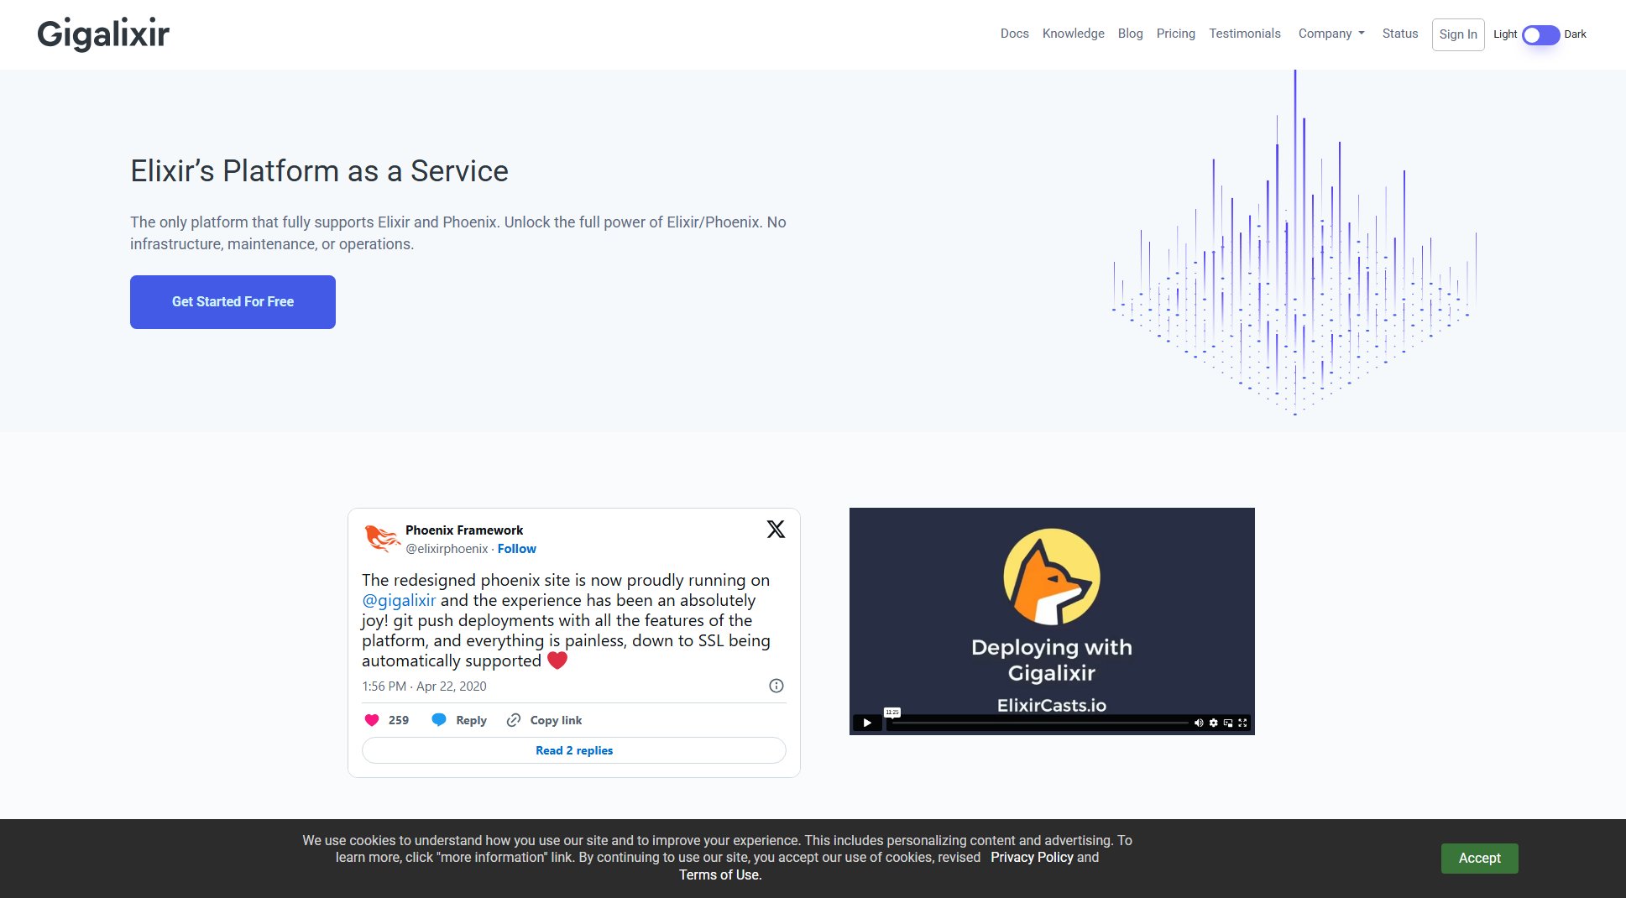Open the @gigalixir mention link

tap(399, 600)
